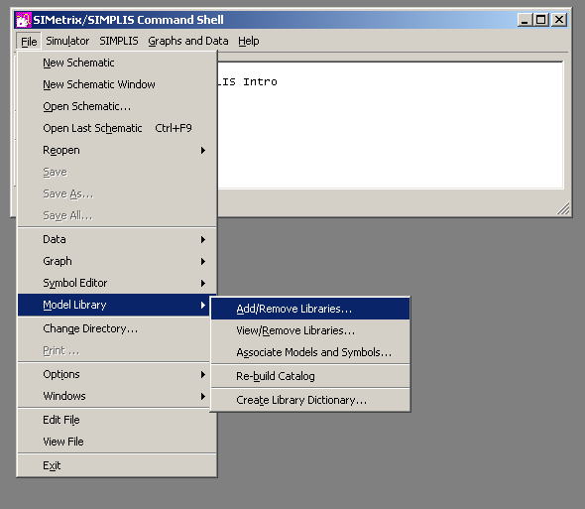Expand the Windows submenu

click(114, 396)
